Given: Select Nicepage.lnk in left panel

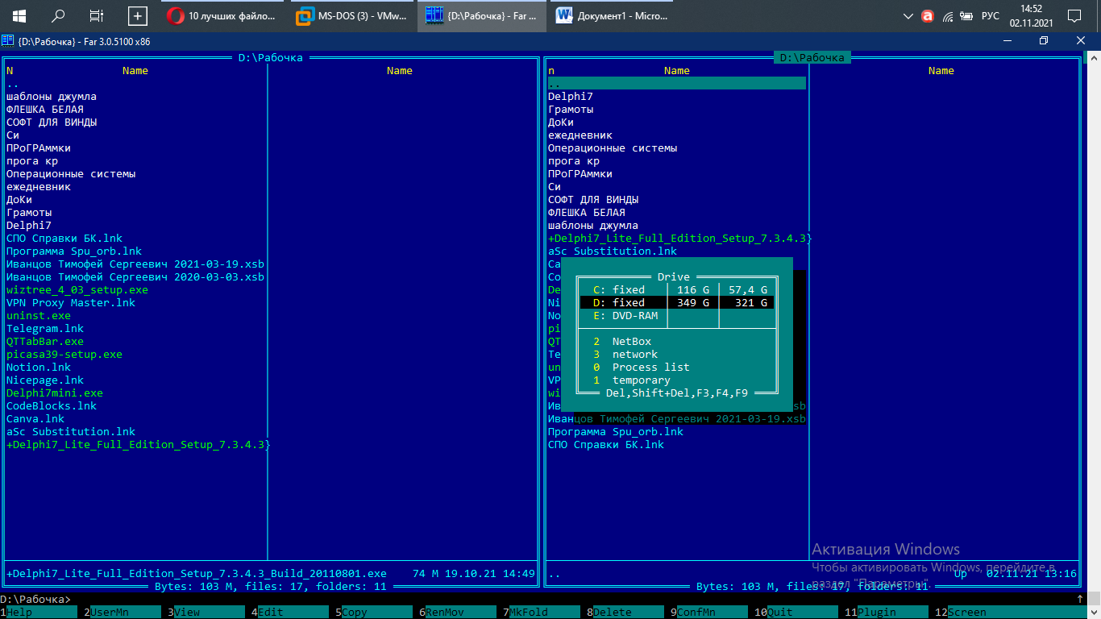Looking at the screenshot, I should 45,380.
